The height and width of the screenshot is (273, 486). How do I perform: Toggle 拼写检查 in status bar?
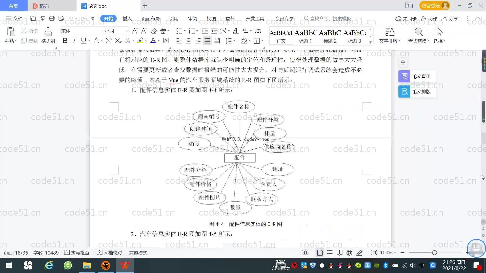(x=77, y=253)
